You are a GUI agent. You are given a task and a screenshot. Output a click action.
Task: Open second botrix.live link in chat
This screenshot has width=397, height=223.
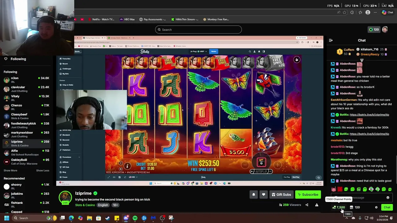[x=369, y=134]
